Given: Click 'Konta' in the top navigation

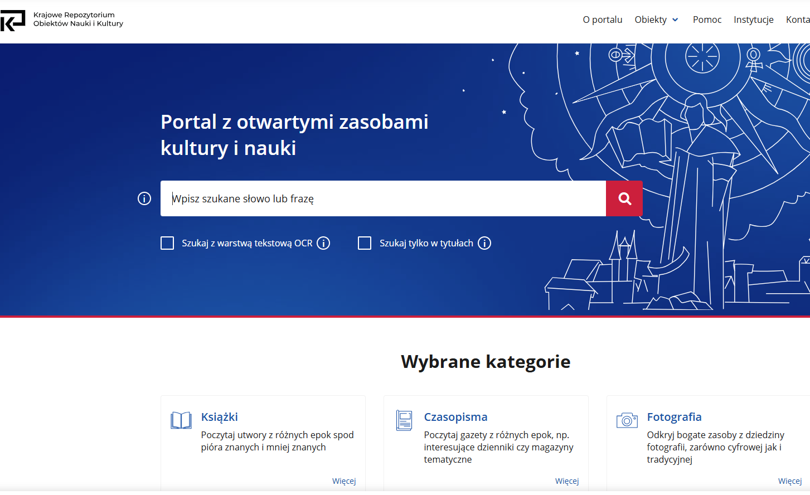Looking at the screenshot, I should (x=797, y=20).
